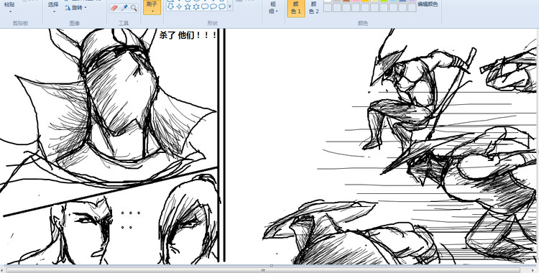Activate the Magnifier tool
The width and height of the screenshot is (539, 273).
[x=134, y=8]
